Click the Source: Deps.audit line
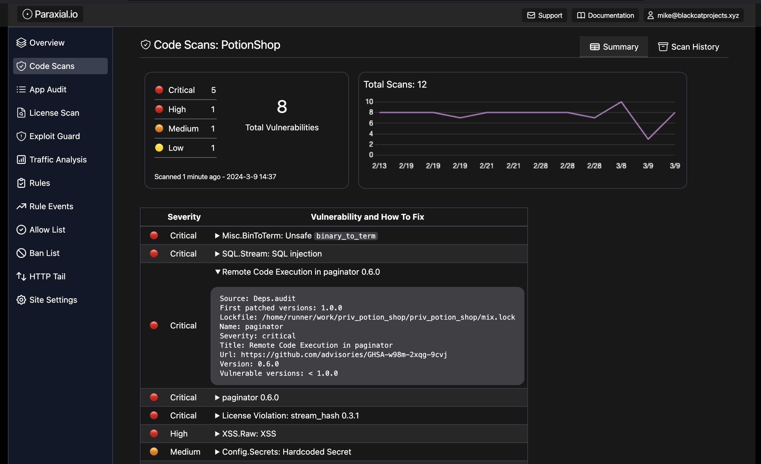Viewport: 761px width, 464px height. (258, 299)
